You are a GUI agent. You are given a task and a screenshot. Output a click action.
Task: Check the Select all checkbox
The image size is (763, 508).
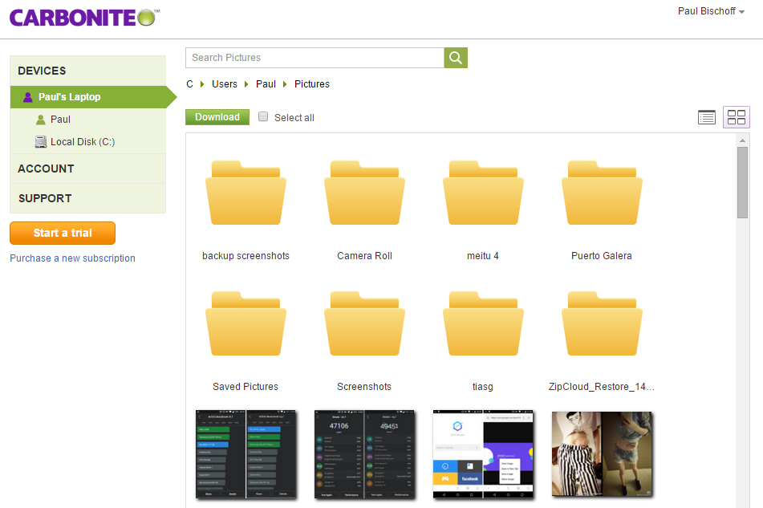(x=263, y=117)
